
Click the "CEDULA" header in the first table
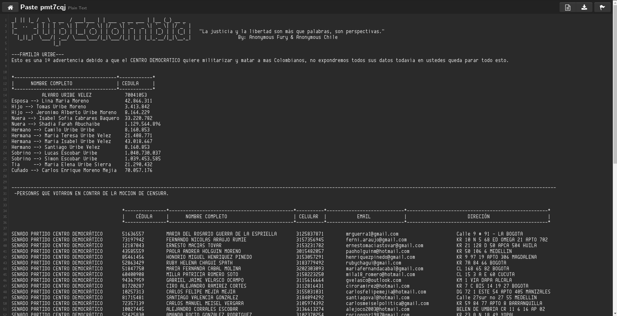(130, 84)
